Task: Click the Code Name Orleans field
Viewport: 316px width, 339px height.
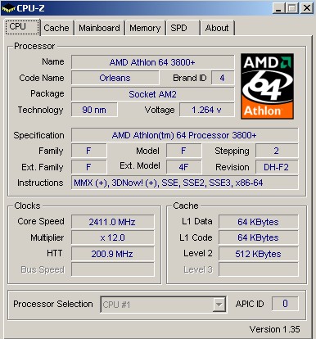Action: (x=115, y=78)
